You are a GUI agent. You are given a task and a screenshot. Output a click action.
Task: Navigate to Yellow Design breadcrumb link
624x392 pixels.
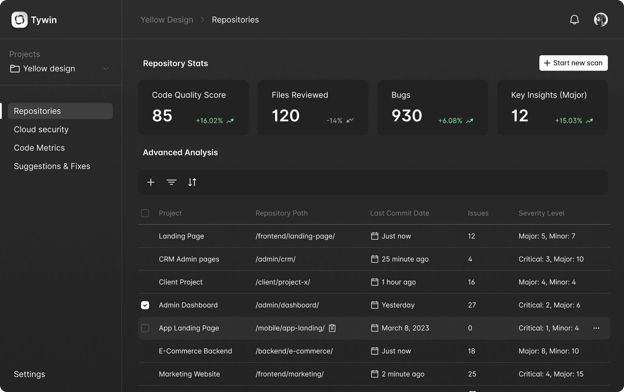(x=167, y=20)
